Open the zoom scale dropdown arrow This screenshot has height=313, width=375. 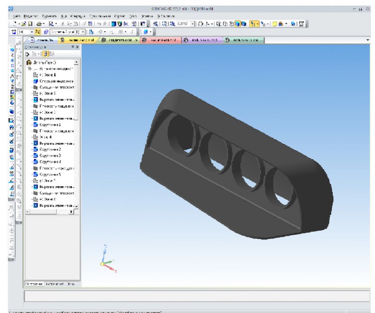192,23
